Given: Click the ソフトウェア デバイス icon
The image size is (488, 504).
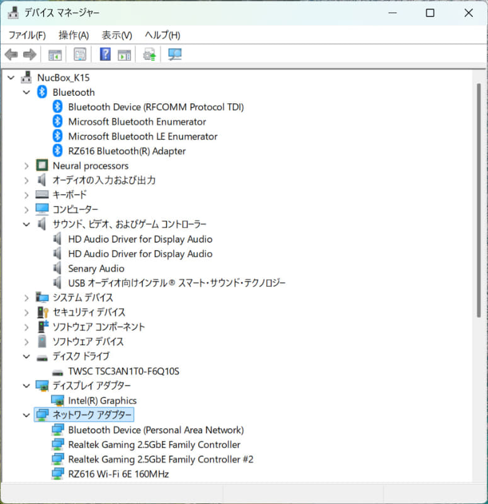Looking at the screenshot, I should click(42, 341).
